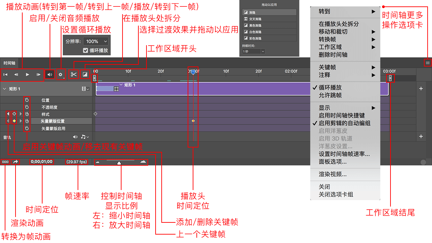Click the timeline zoom slider handle

[x=119, y=163]
